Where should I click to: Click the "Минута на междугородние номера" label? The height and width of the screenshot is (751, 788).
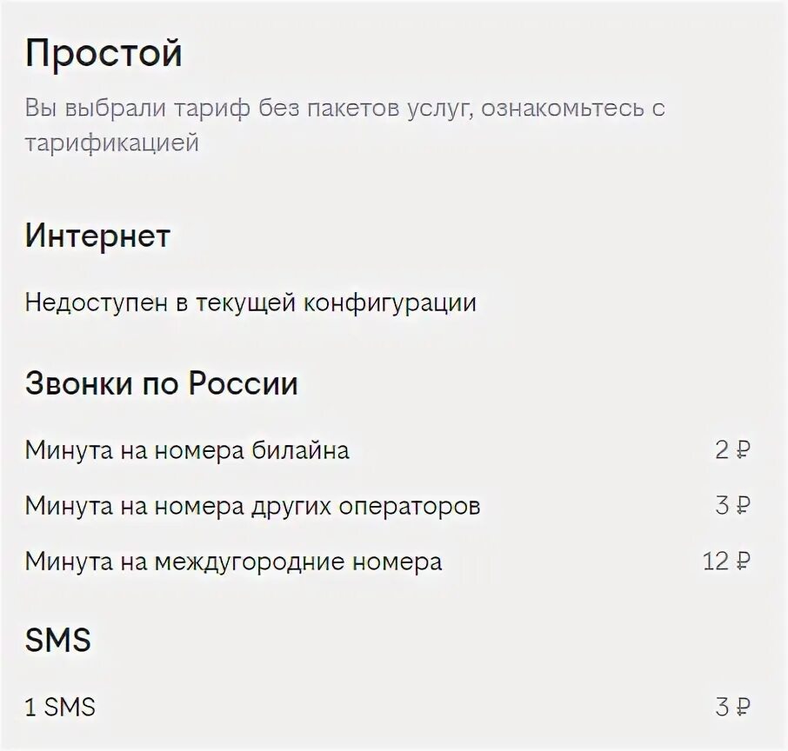[234, 562]
